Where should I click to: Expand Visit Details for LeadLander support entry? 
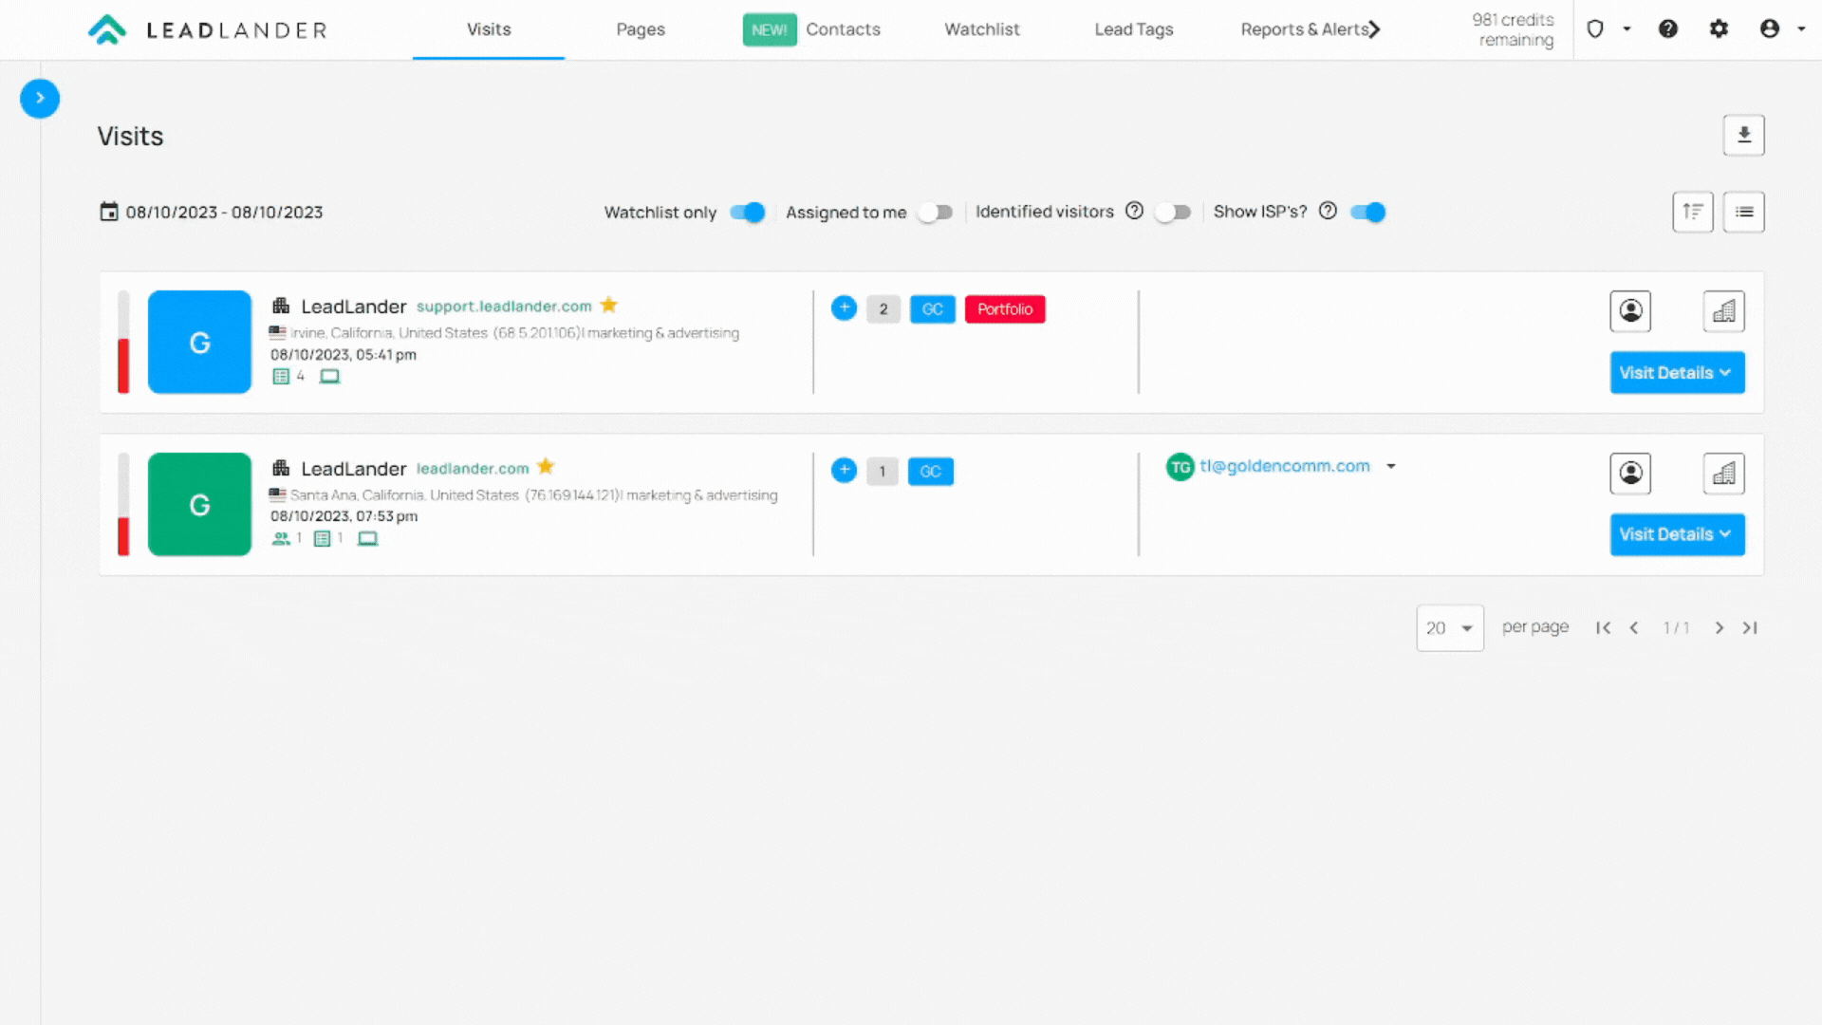point(1676,372)
